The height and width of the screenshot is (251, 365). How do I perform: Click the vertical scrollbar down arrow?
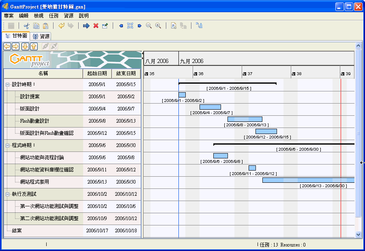coord(358,234)
